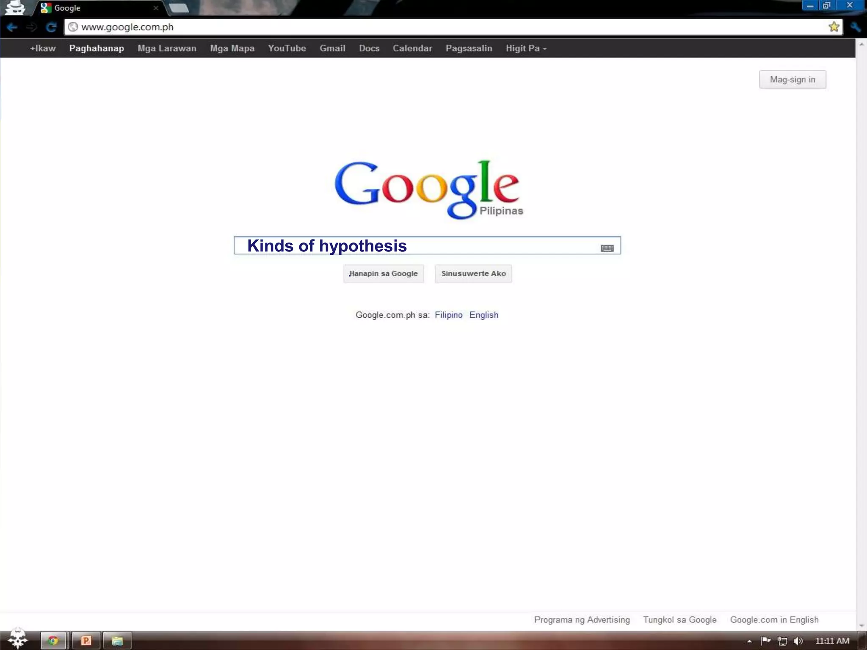Image resolution: width=867 pixels, height=650 pixels.
Task: Click the Mag-sign in button
Action: (792, 80)
